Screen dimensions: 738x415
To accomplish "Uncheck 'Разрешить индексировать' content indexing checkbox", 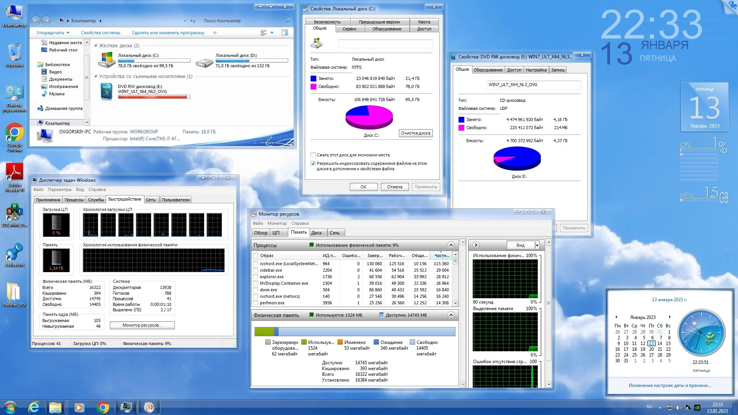I will [313, 163].
